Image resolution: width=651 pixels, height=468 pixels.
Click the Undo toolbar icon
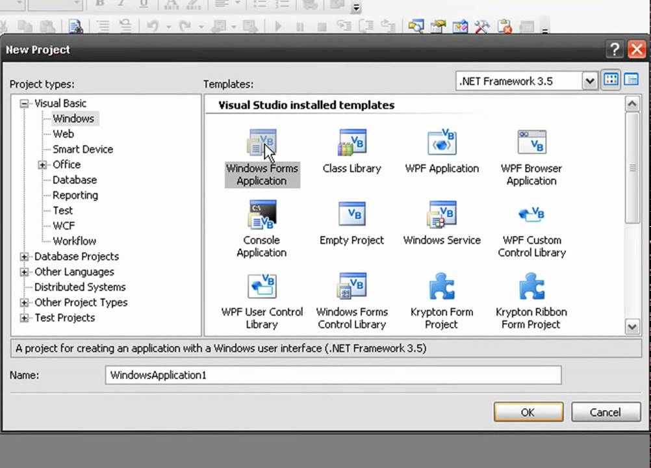point(153,26)
